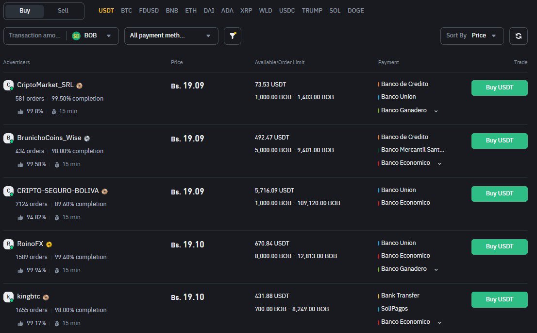Click CRIPTO-SEGURO-BOLIVA avatar icon
The height and width of the screenshot is (333, 537).
pyautogui.click(x=9, y=191)
